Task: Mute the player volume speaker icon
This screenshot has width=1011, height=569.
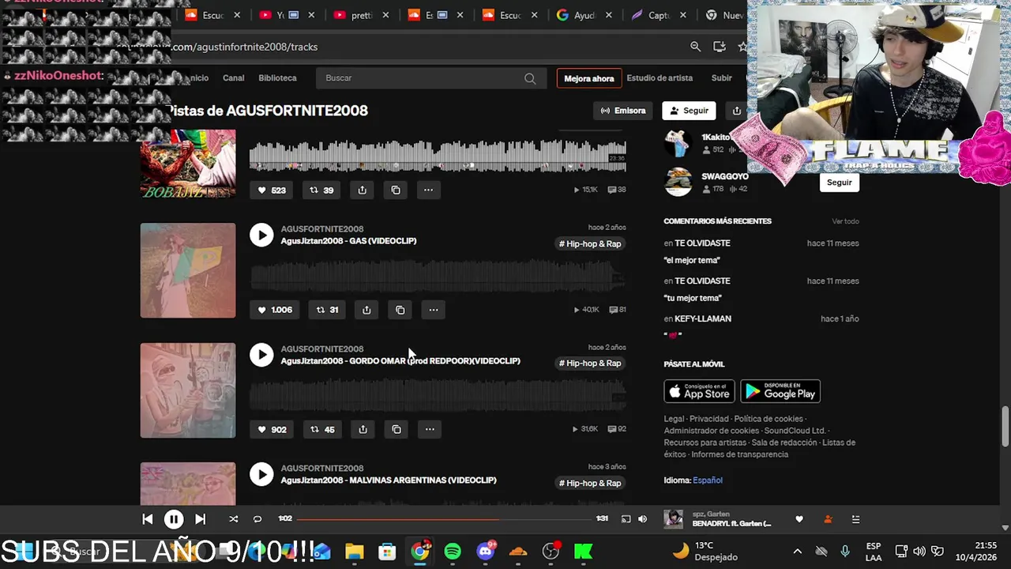Action: [x=642, y=519]
